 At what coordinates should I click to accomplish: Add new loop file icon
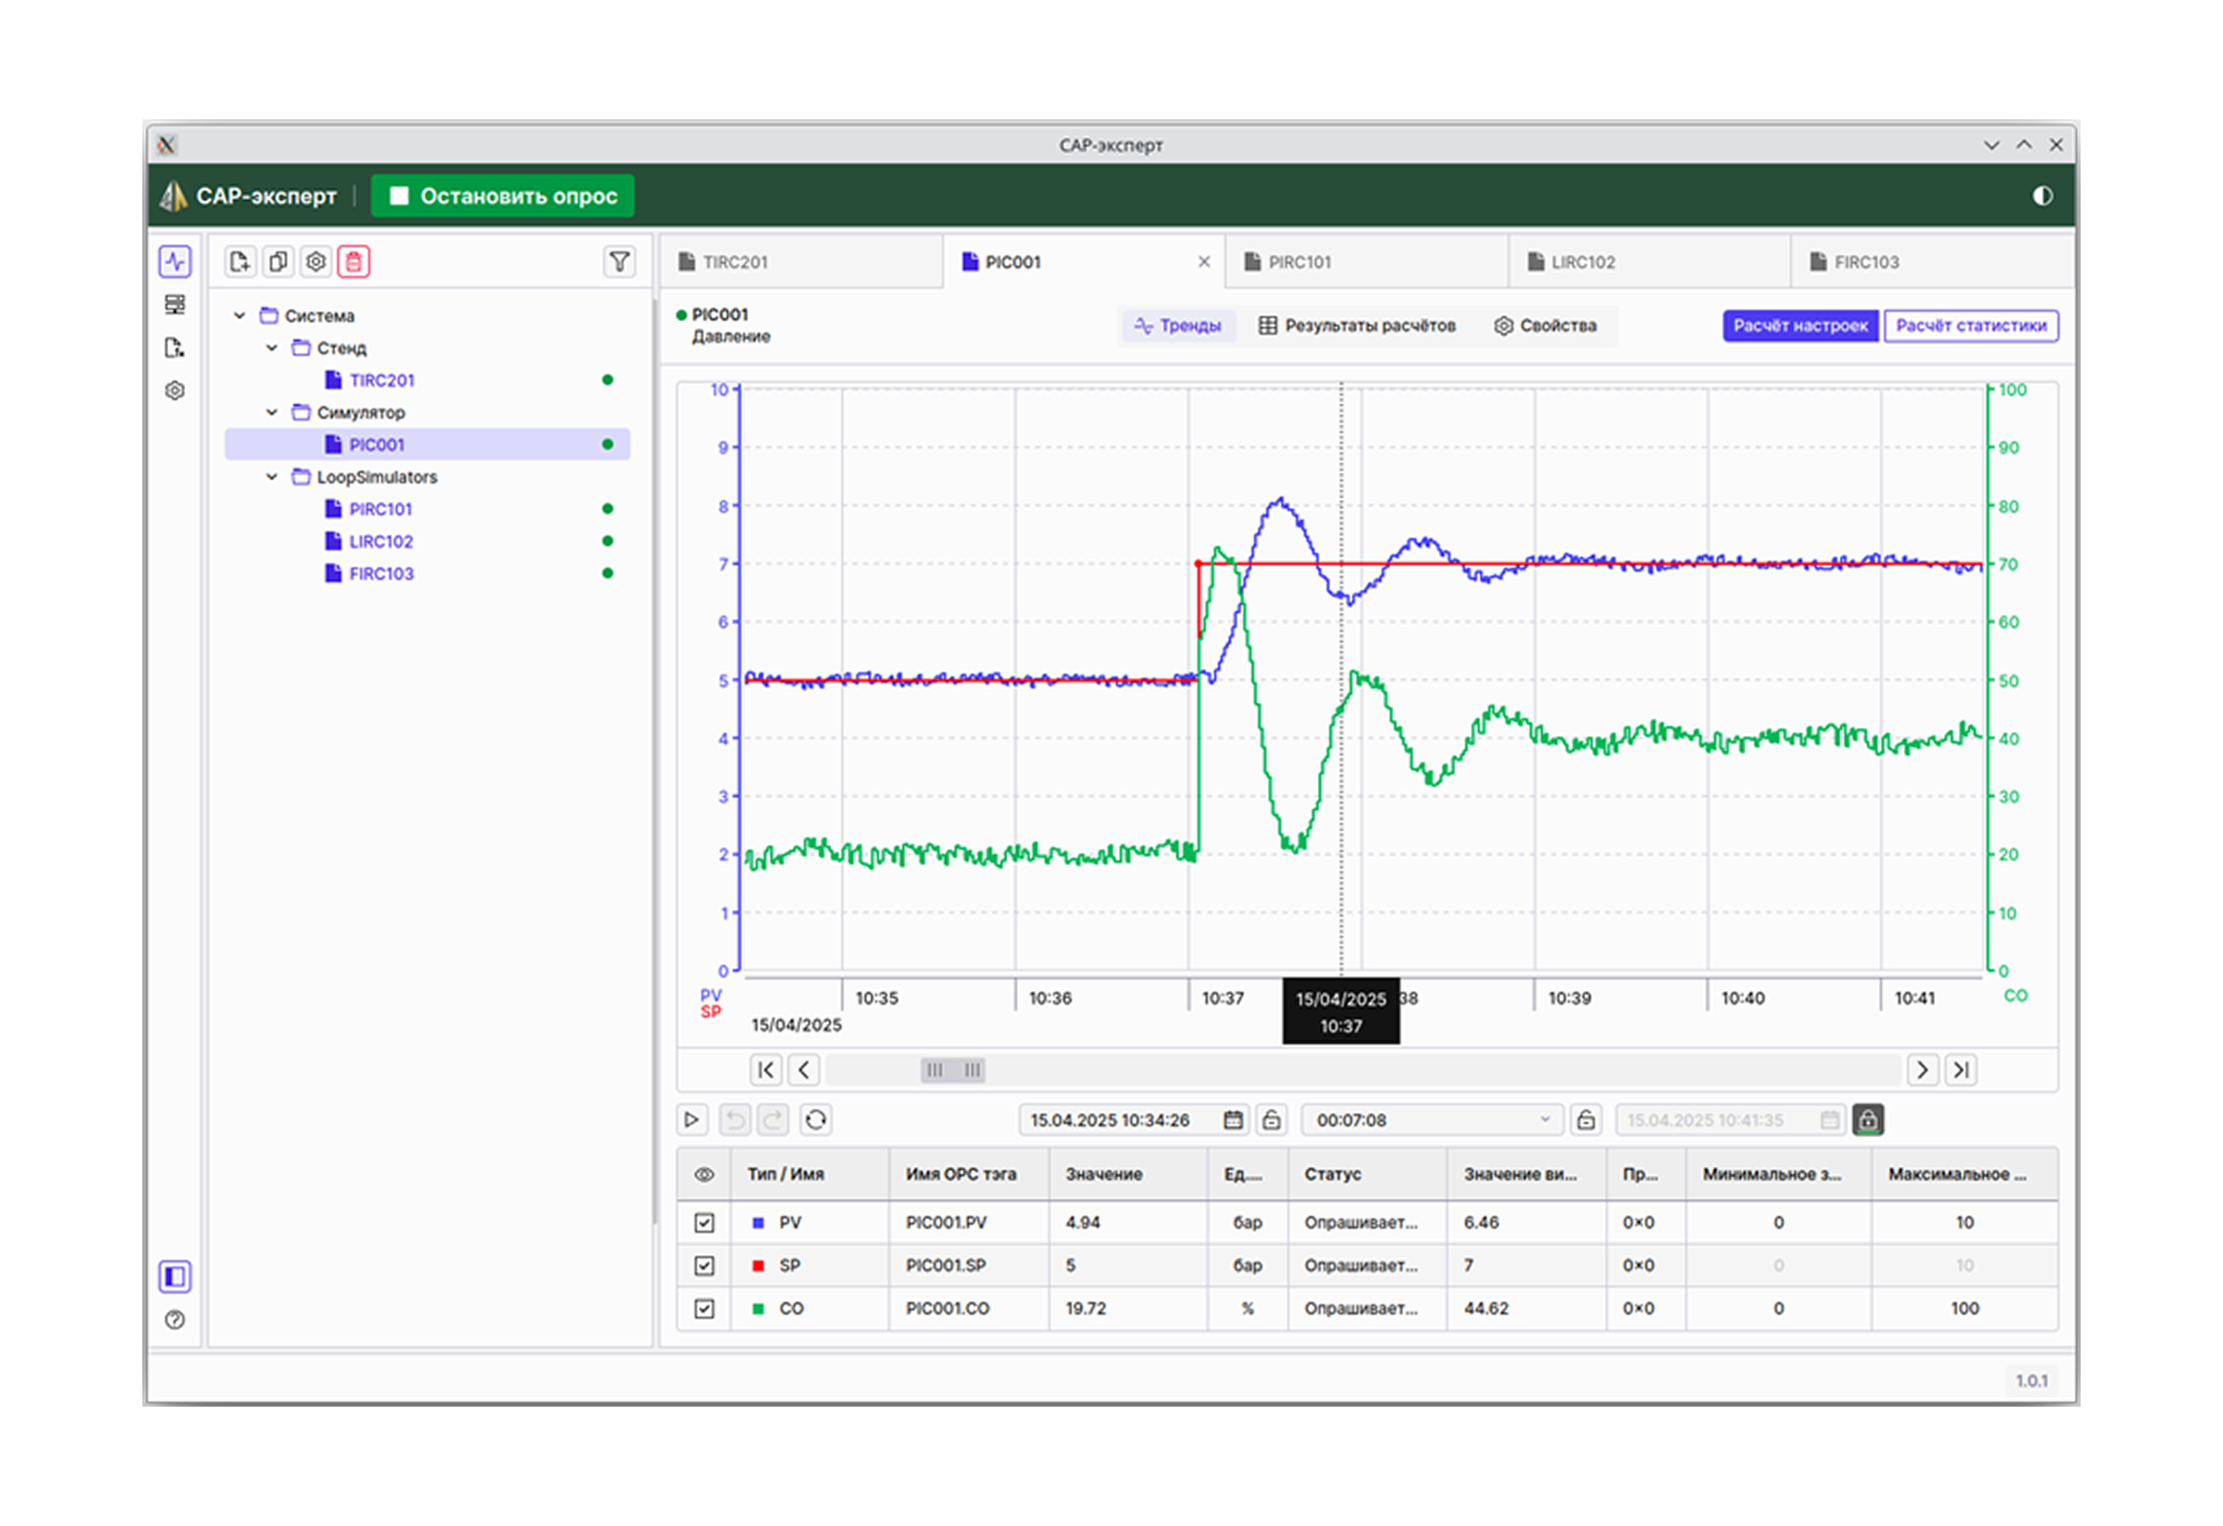[240, 261]
